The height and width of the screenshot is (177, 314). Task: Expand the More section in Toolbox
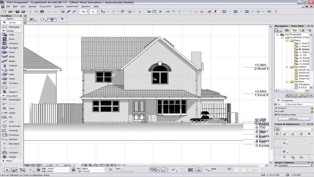coord(3,161)
